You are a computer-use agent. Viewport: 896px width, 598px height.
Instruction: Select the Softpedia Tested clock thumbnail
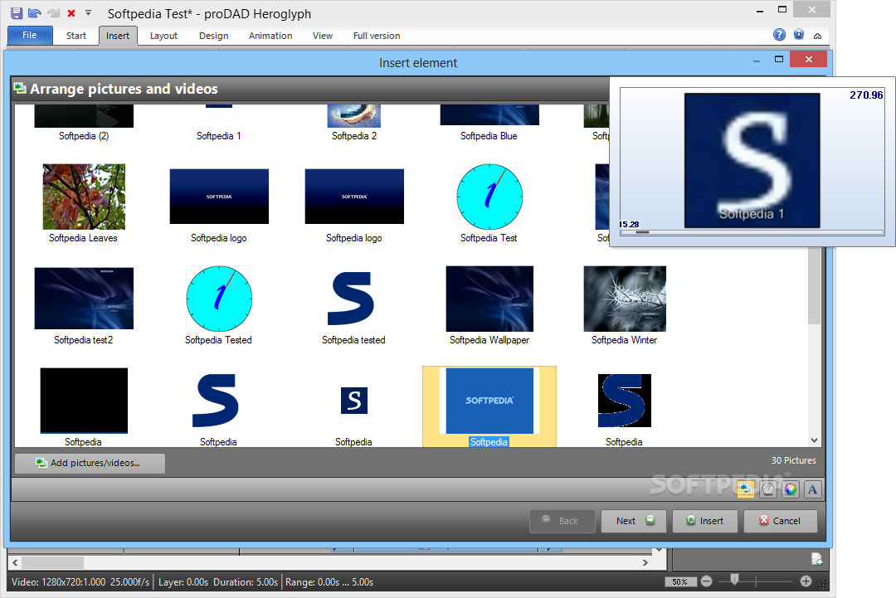pyautogui.click(x=219, y=298)
